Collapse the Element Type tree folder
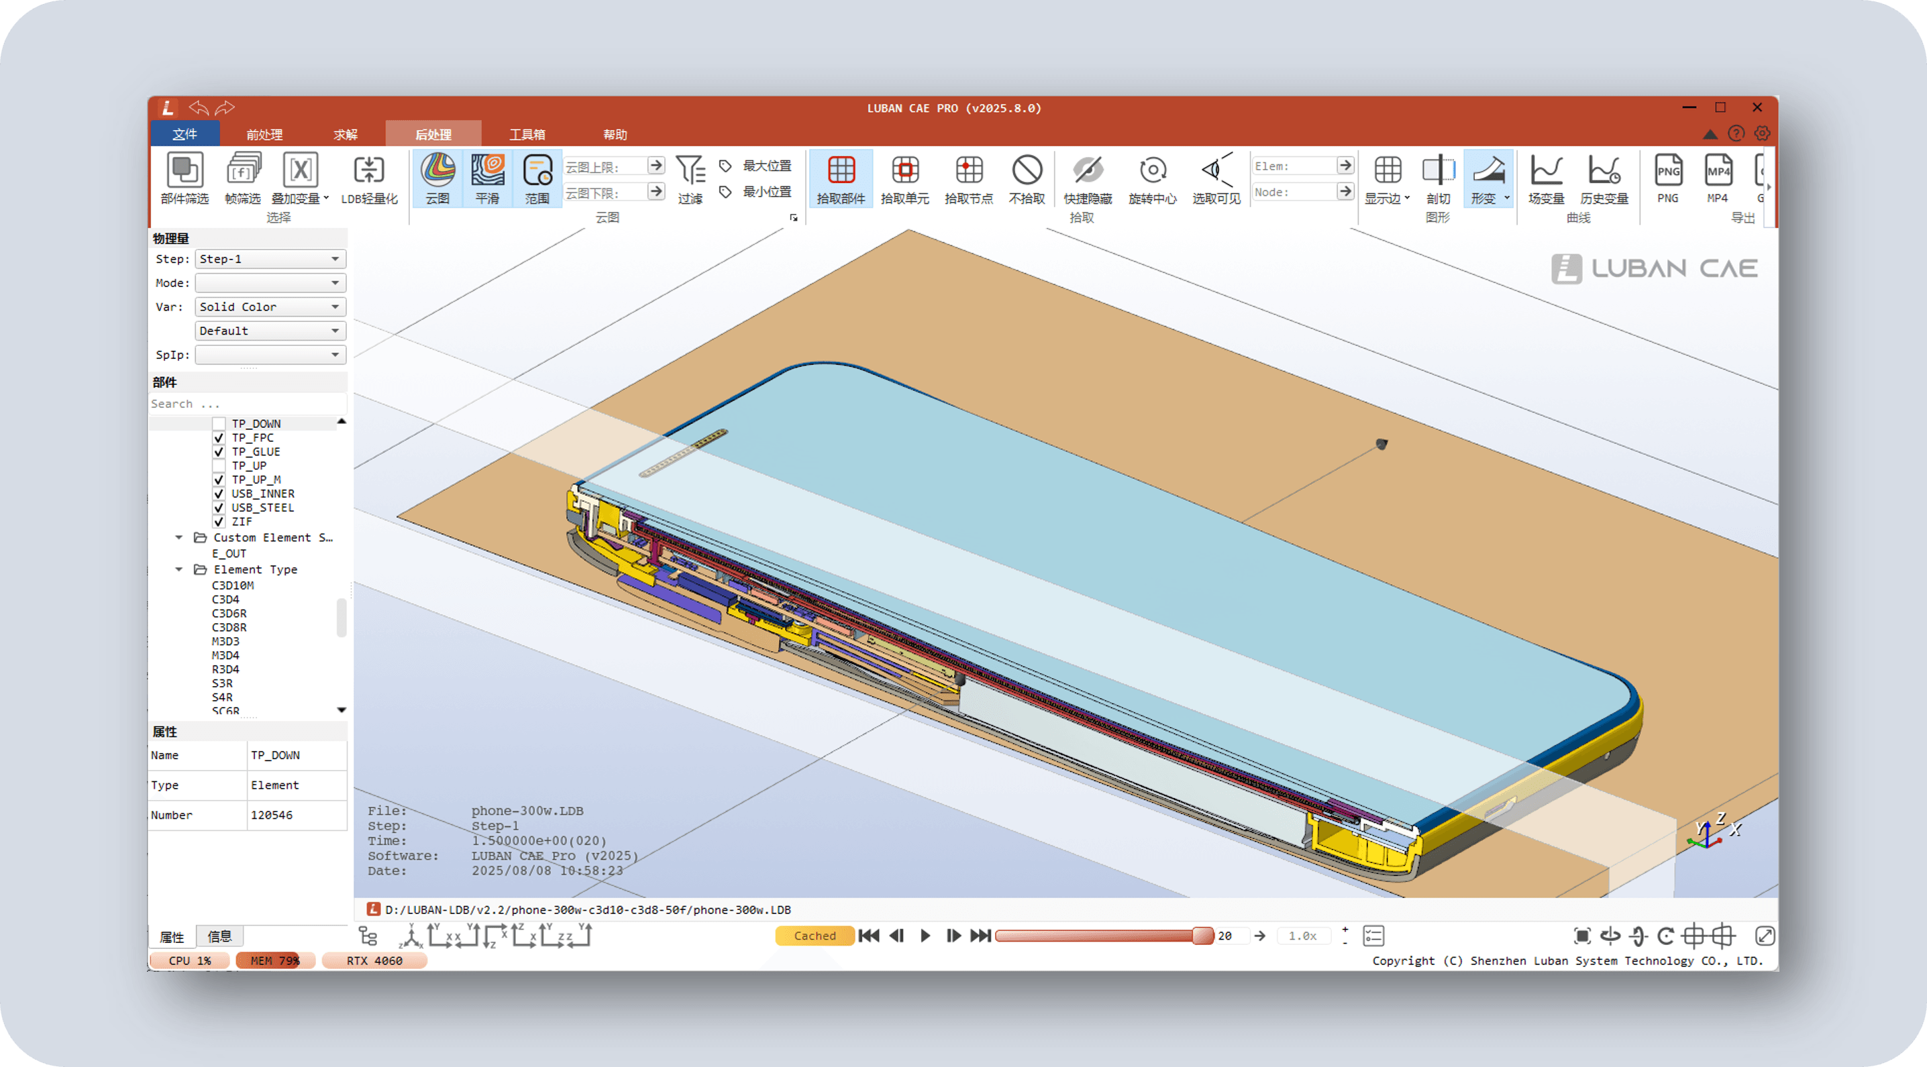This screenshot has height=1067, width=1927. tap(180, 570)
